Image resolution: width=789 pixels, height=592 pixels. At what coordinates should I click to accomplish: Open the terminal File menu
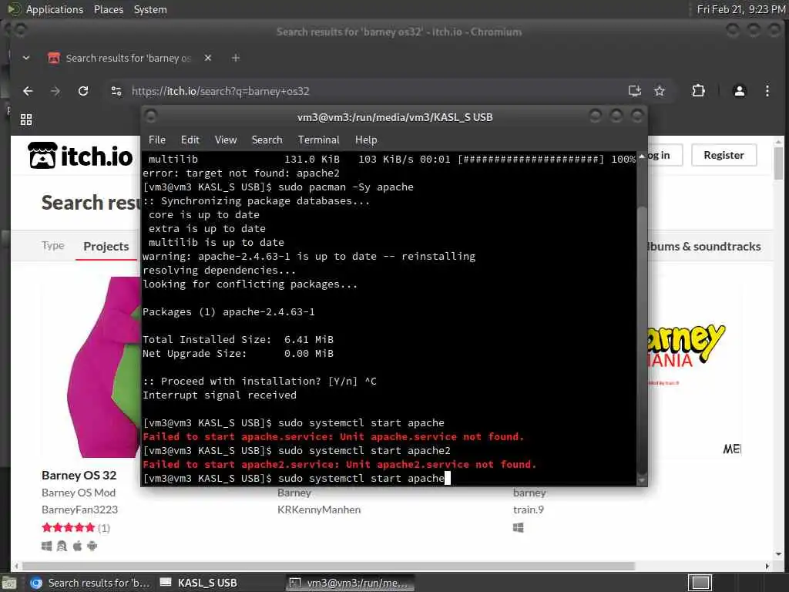click(157, 140)
